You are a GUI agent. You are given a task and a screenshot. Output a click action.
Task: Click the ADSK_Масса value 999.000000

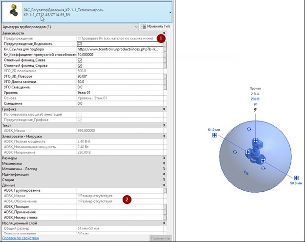86,131
